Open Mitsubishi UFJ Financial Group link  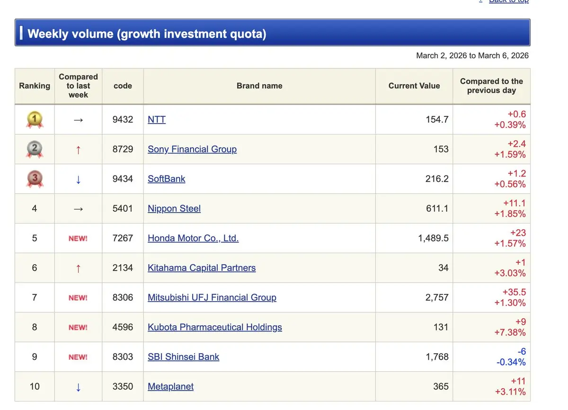coord(212,297)
